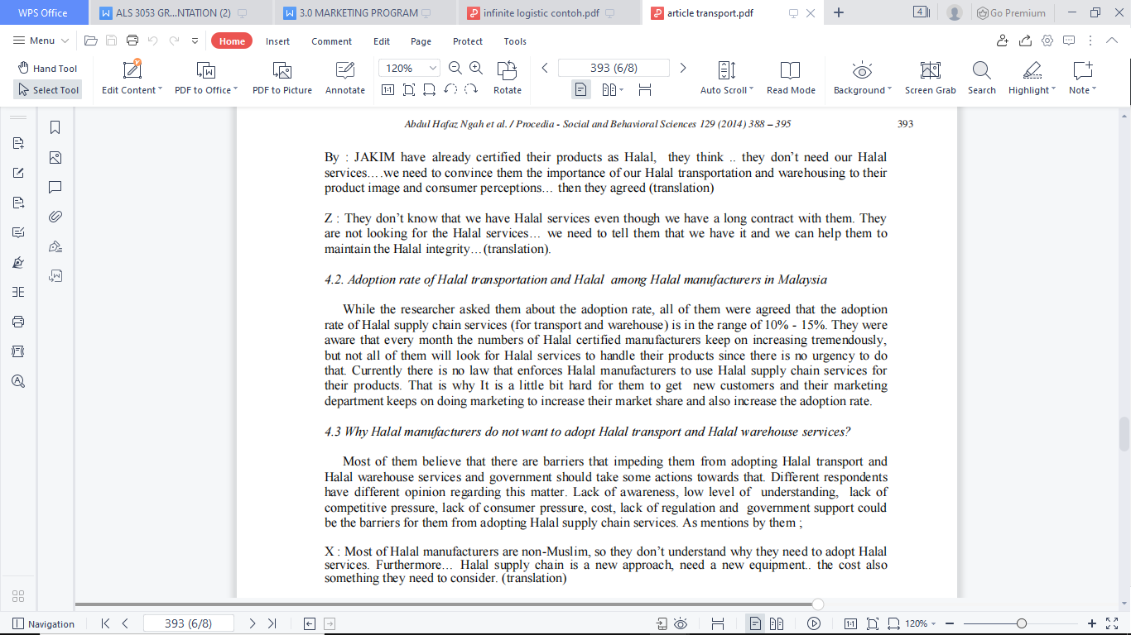1131x635 pixels.
Task: Open the Search tool
Action: 982,78
